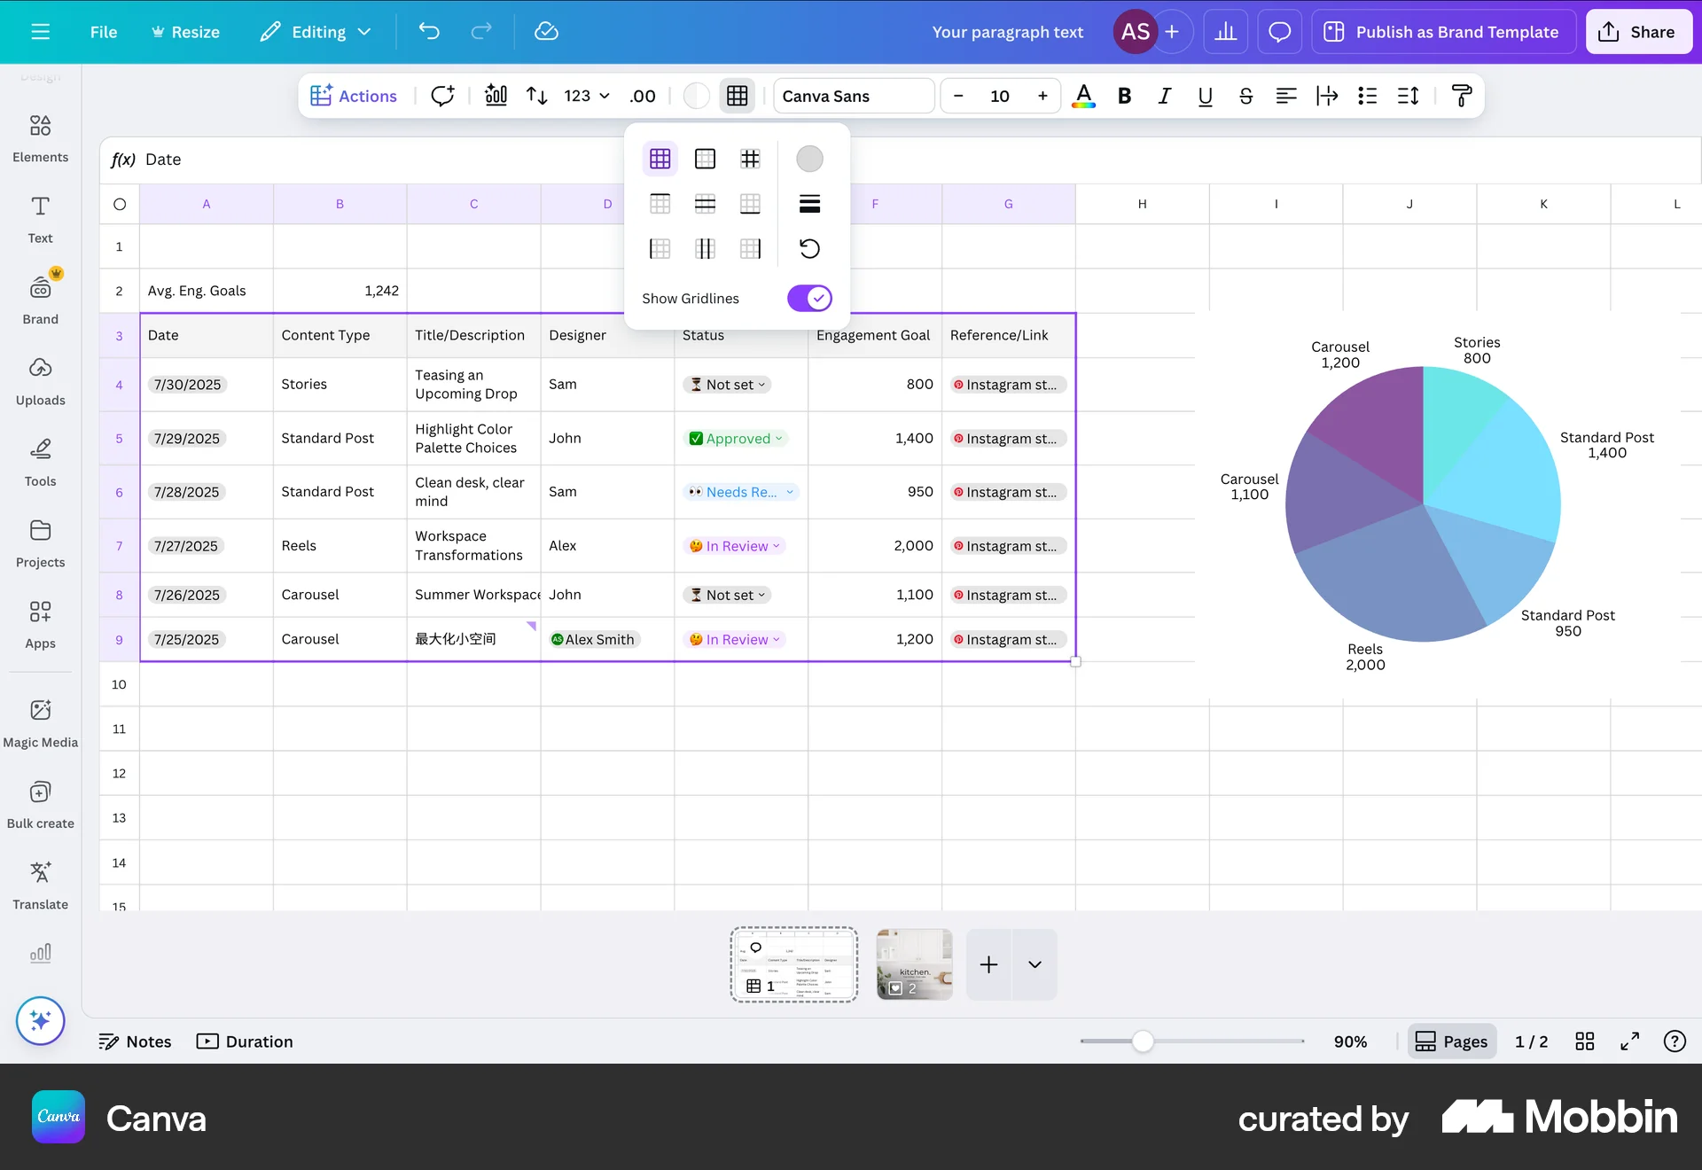Click the reset borders icon
The height and width of the screenshot is (1170, 1702).
pyautogui.click(x=808, y=248)
